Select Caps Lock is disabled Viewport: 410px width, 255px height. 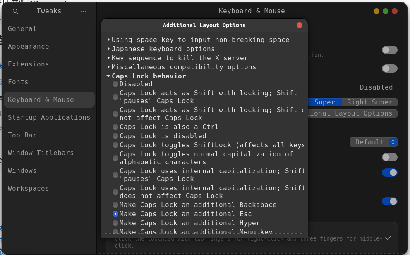(x=115, y=136)
